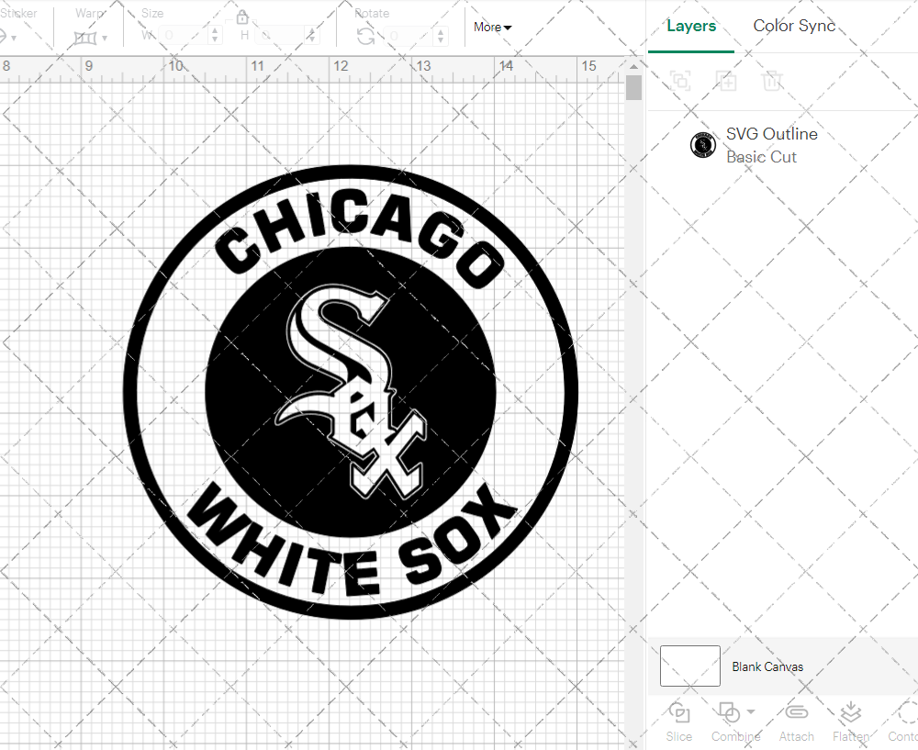This screenshot has width=918, height=750.
Task: Switch to the Layers tab
Action: (691, 26)
